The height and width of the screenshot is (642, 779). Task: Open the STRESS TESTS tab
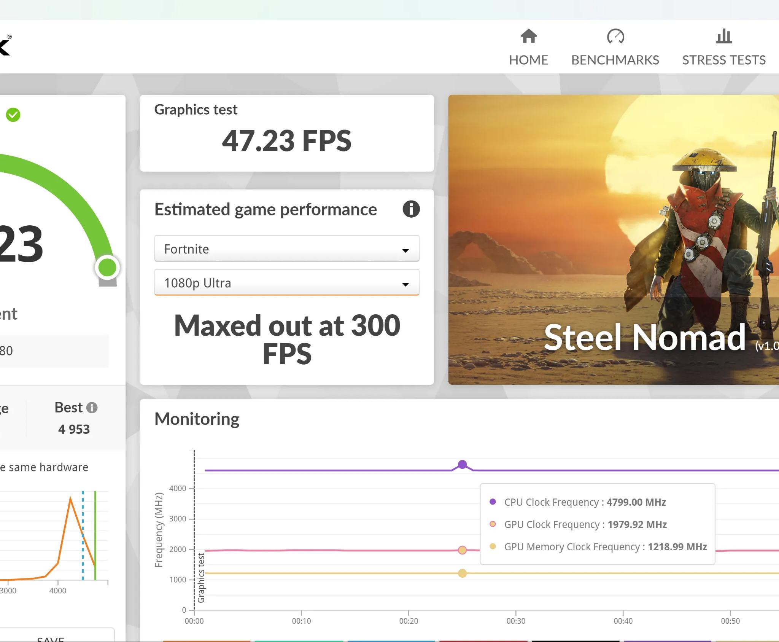tap(724, 47)
